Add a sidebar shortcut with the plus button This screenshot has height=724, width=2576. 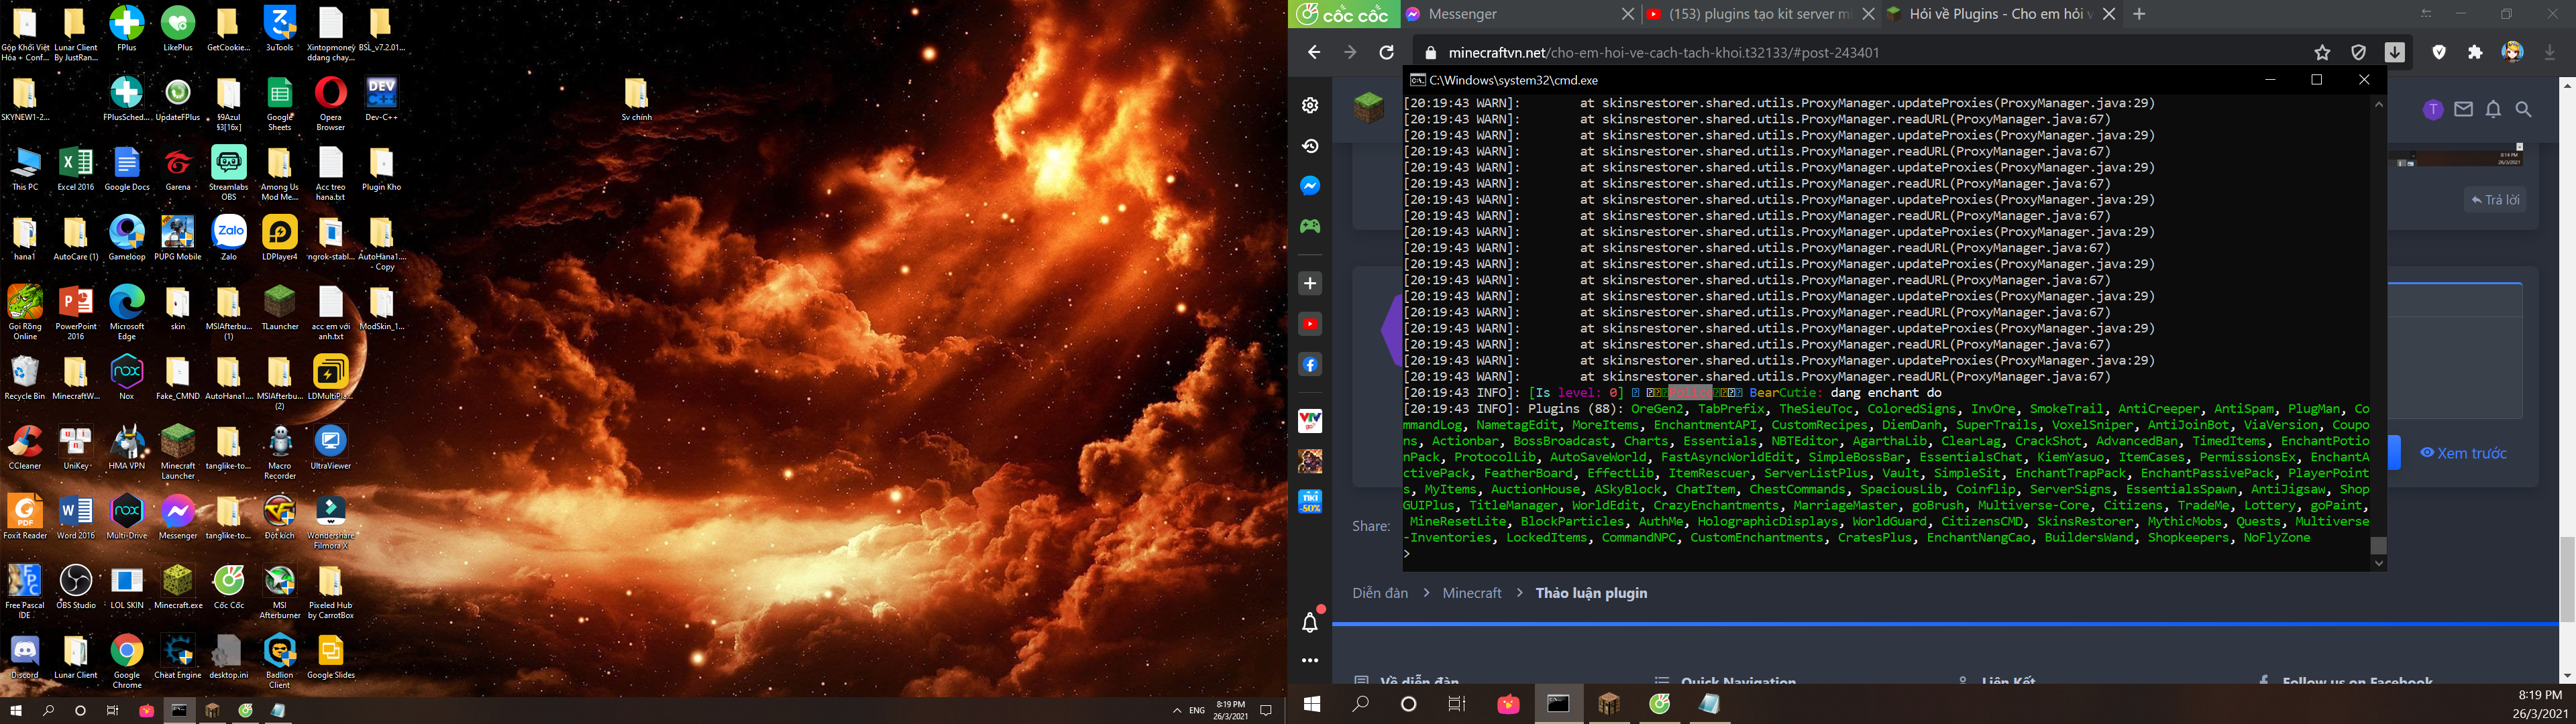[x=1310, y=284]
